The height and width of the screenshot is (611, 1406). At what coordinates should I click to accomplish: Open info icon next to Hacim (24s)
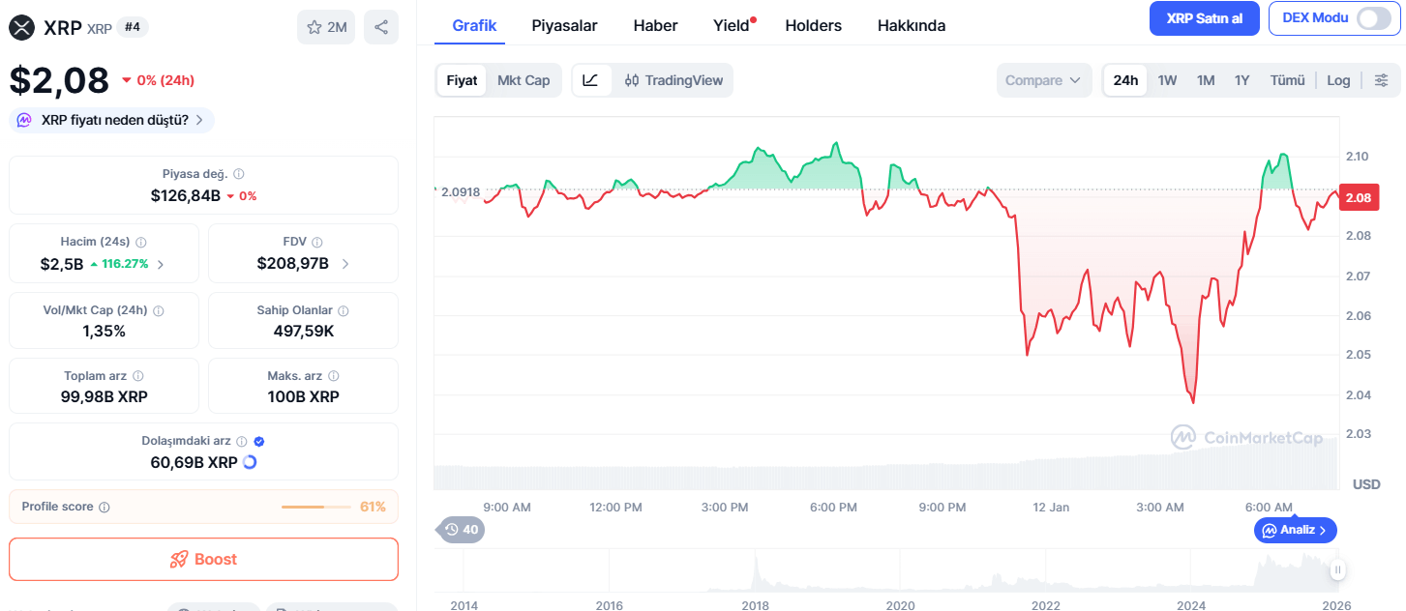(140, 243)
